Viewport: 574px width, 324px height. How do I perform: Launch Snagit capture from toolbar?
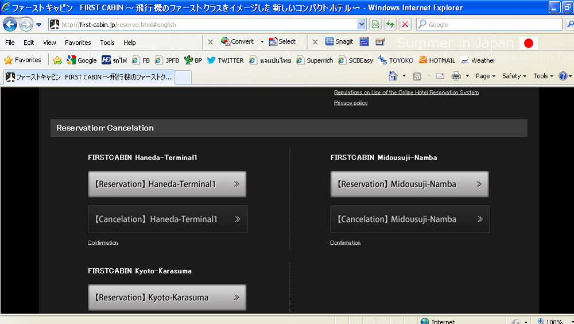(x=339, y=41)
